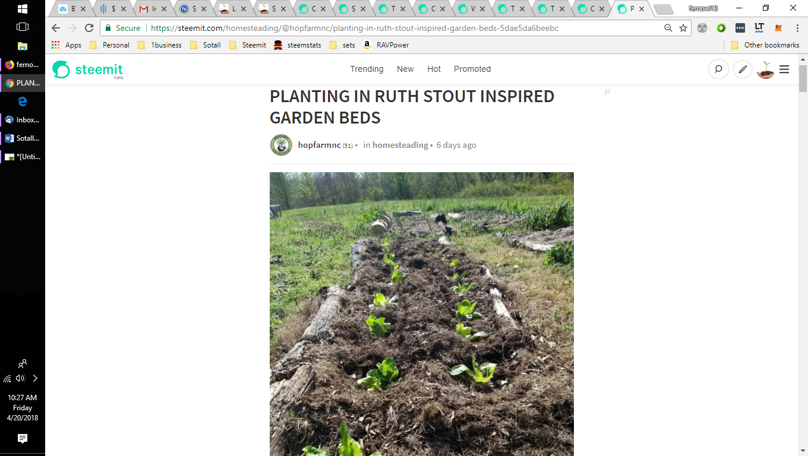Click the Wi-Fi network tray icon
Image resolution: width=808 pixels, height=456 pixels.
[x=8, y=378]
